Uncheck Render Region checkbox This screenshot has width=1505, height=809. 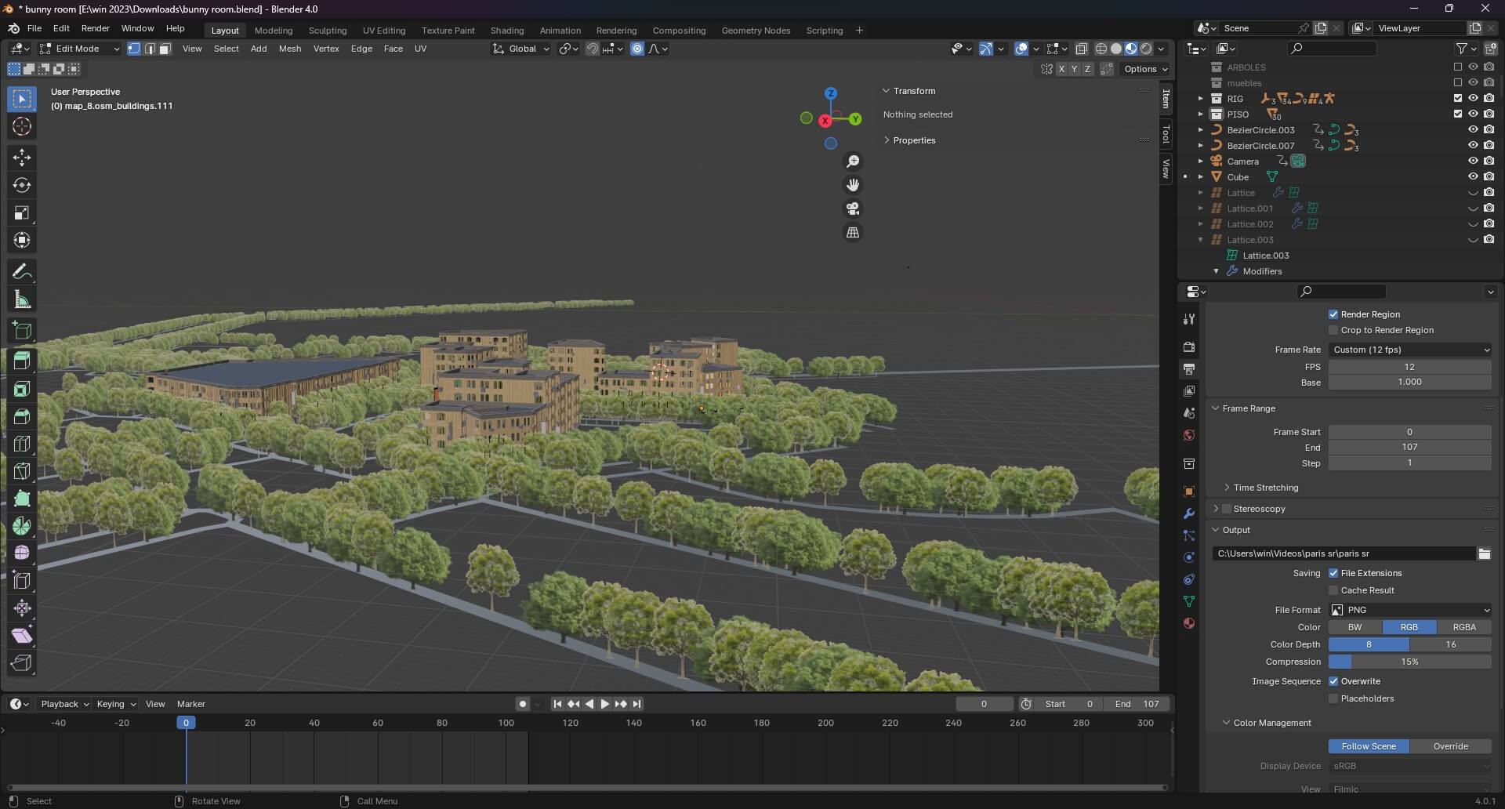click(x=1333, y=314)
